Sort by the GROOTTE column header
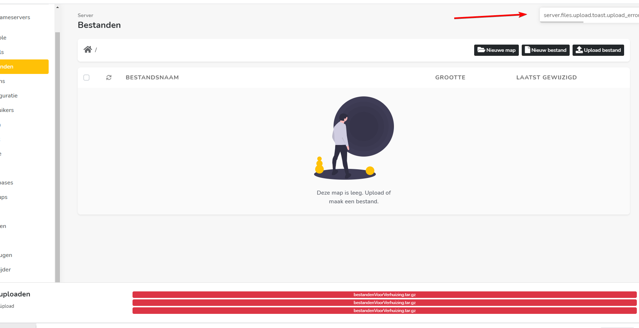The height and width of the screenshot is (328, 639). click(x=450, y=78)
